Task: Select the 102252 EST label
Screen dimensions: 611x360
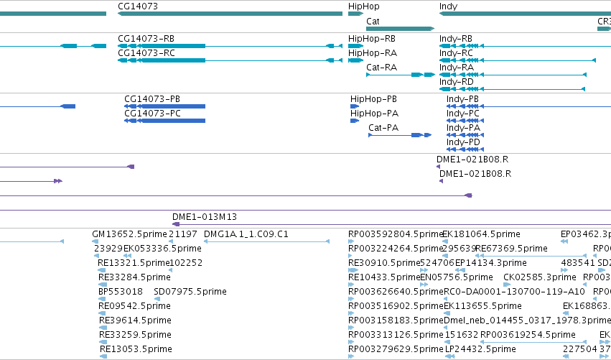Action: (x=186, y=263)
